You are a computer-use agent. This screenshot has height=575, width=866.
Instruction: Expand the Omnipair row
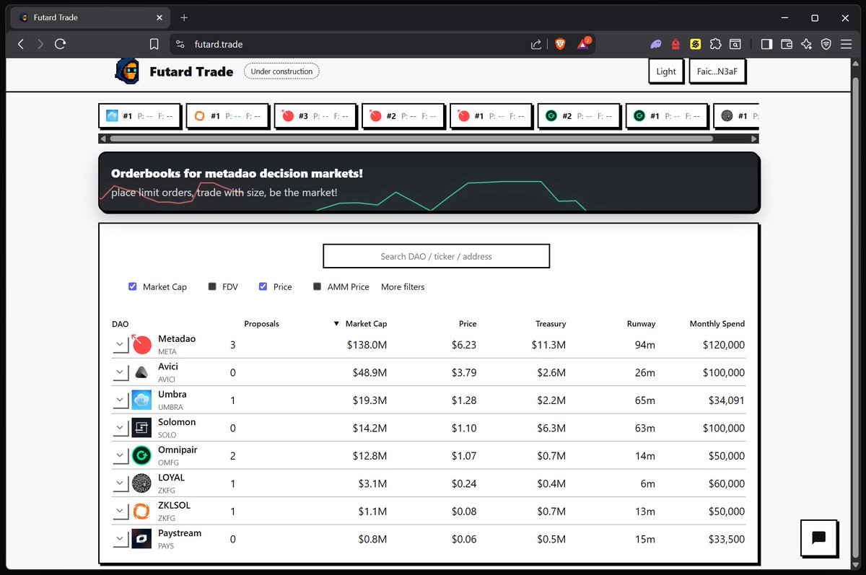point(121,456)
